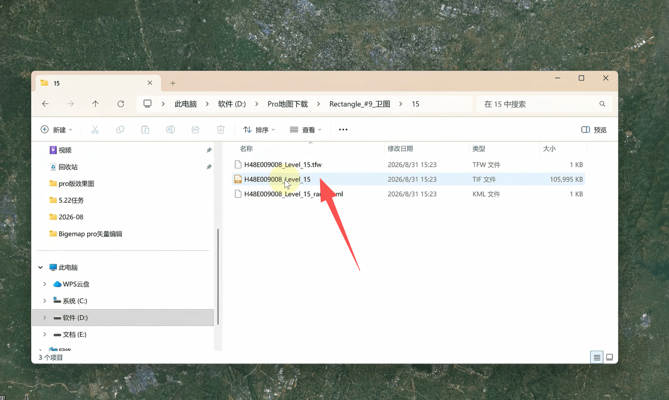
Task: Open 视频 in the sidebar
Action: tap(65, 150)
